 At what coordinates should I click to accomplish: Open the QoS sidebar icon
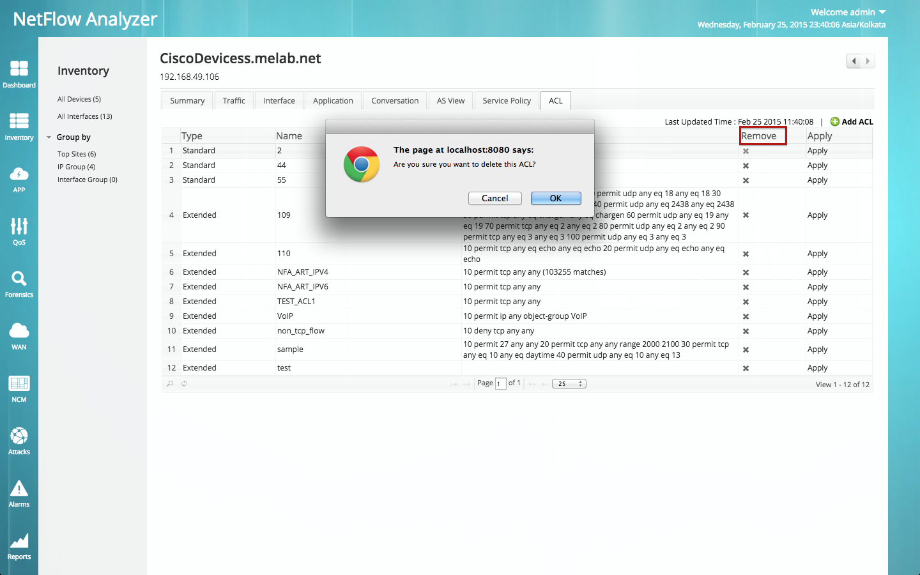pos(19,231)
